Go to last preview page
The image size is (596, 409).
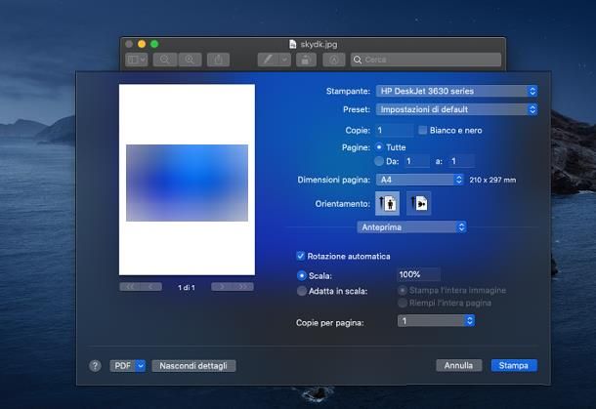[x=243, y=287]
